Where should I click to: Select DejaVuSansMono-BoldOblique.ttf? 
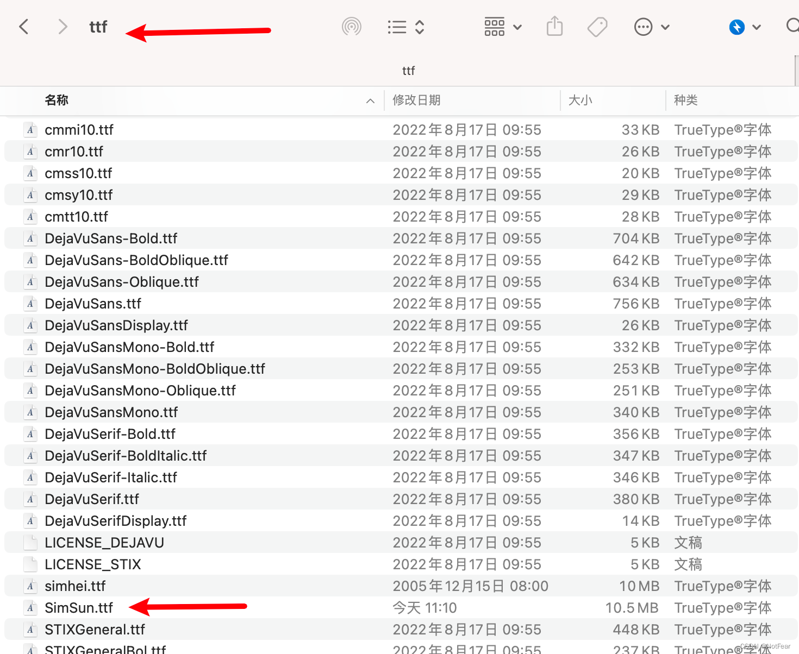click(401, 369)
